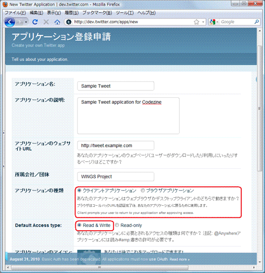Go to the home page icon
This screenshot has width=265, height=273.
(x=57, y=22)
